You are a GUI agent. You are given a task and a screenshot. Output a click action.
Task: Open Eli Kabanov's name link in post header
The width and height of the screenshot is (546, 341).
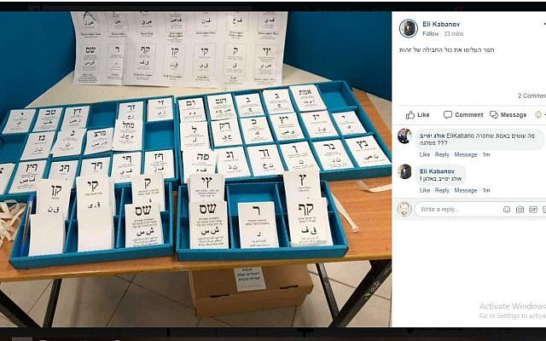pyautogui.click(x=441, y=24)
